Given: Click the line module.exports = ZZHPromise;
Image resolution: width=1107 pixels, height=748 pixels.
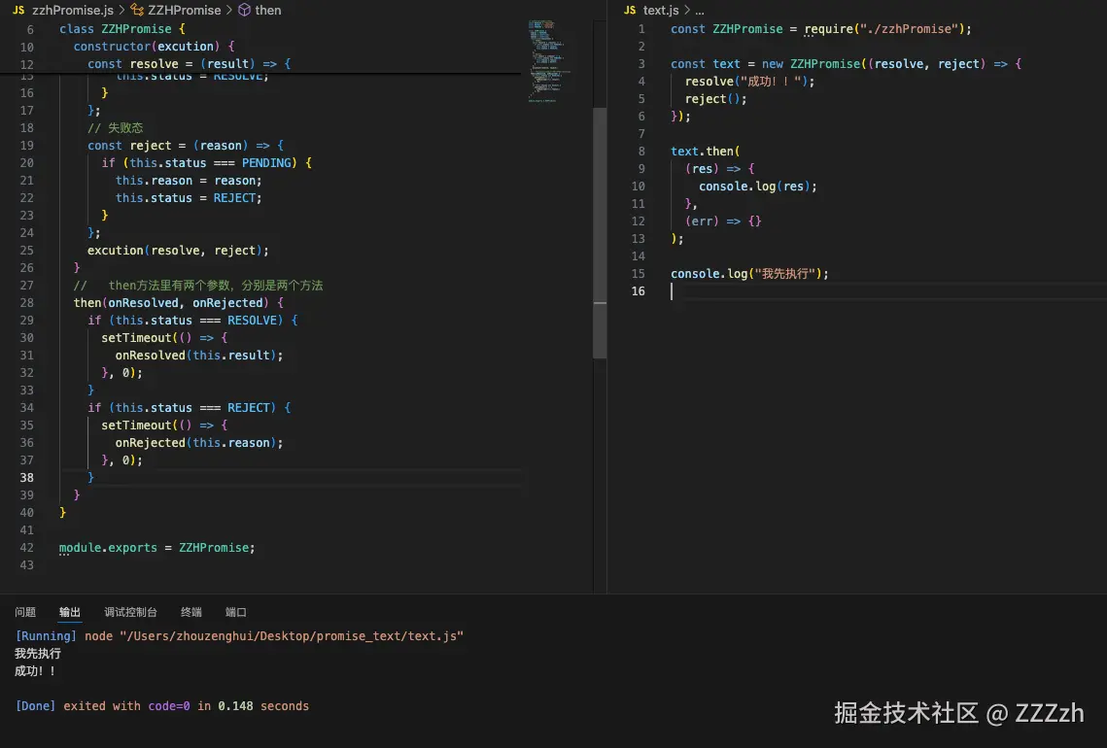Looking at the screenshot, I should click(156, 548).
